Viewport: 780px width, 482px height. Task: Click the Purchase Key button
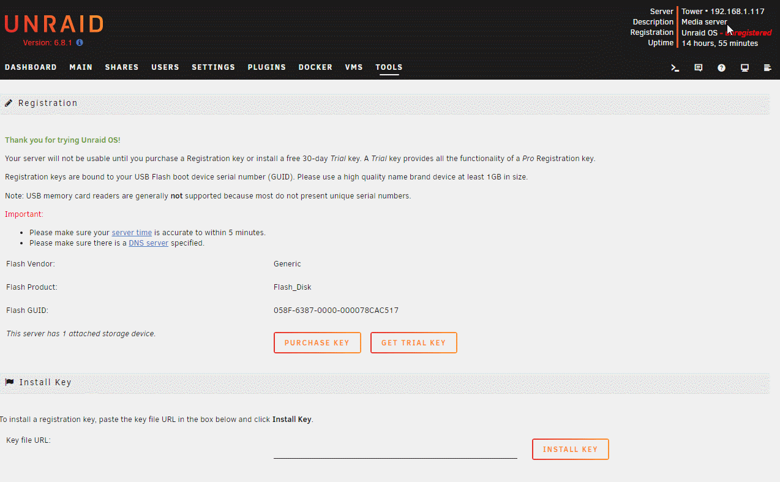[317, 343]
